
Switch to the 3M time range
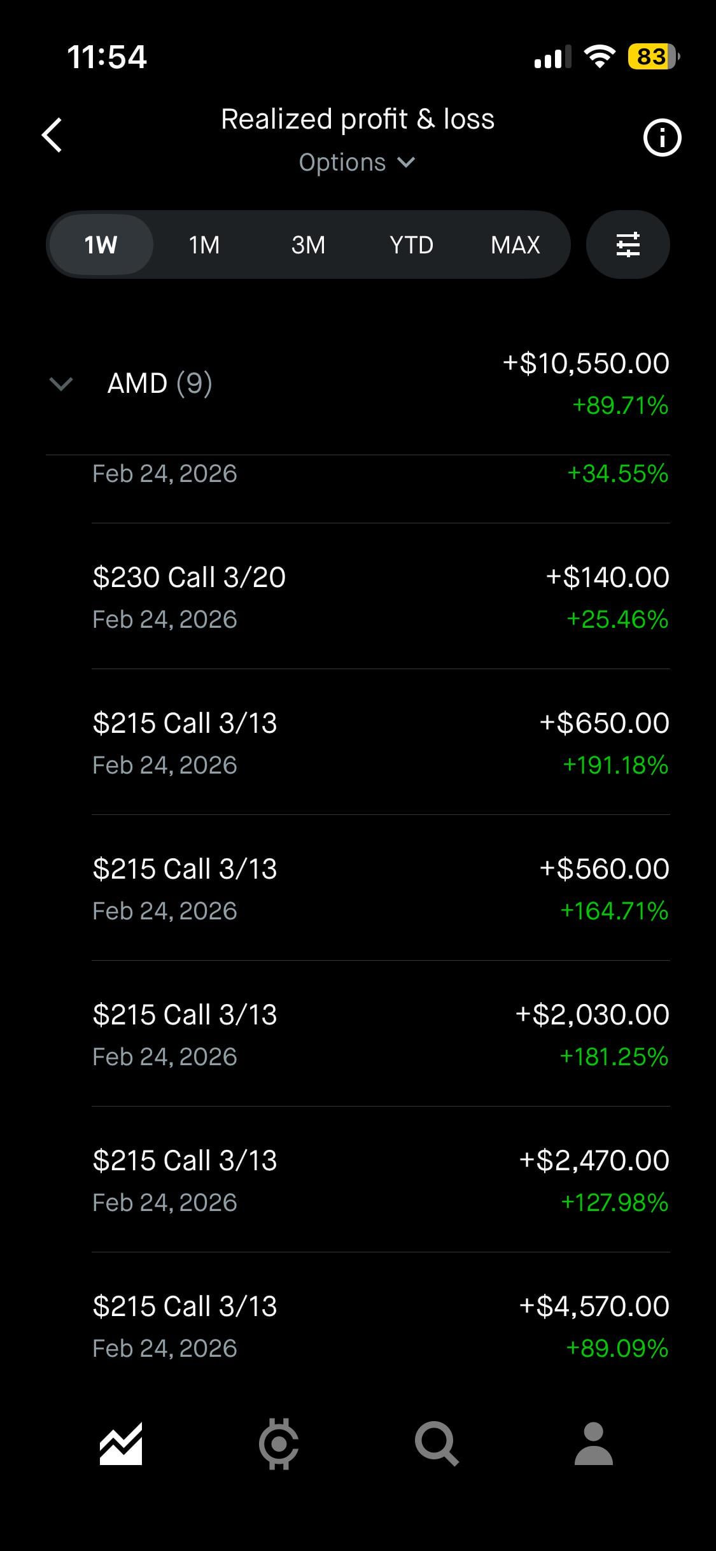(308, 244)
